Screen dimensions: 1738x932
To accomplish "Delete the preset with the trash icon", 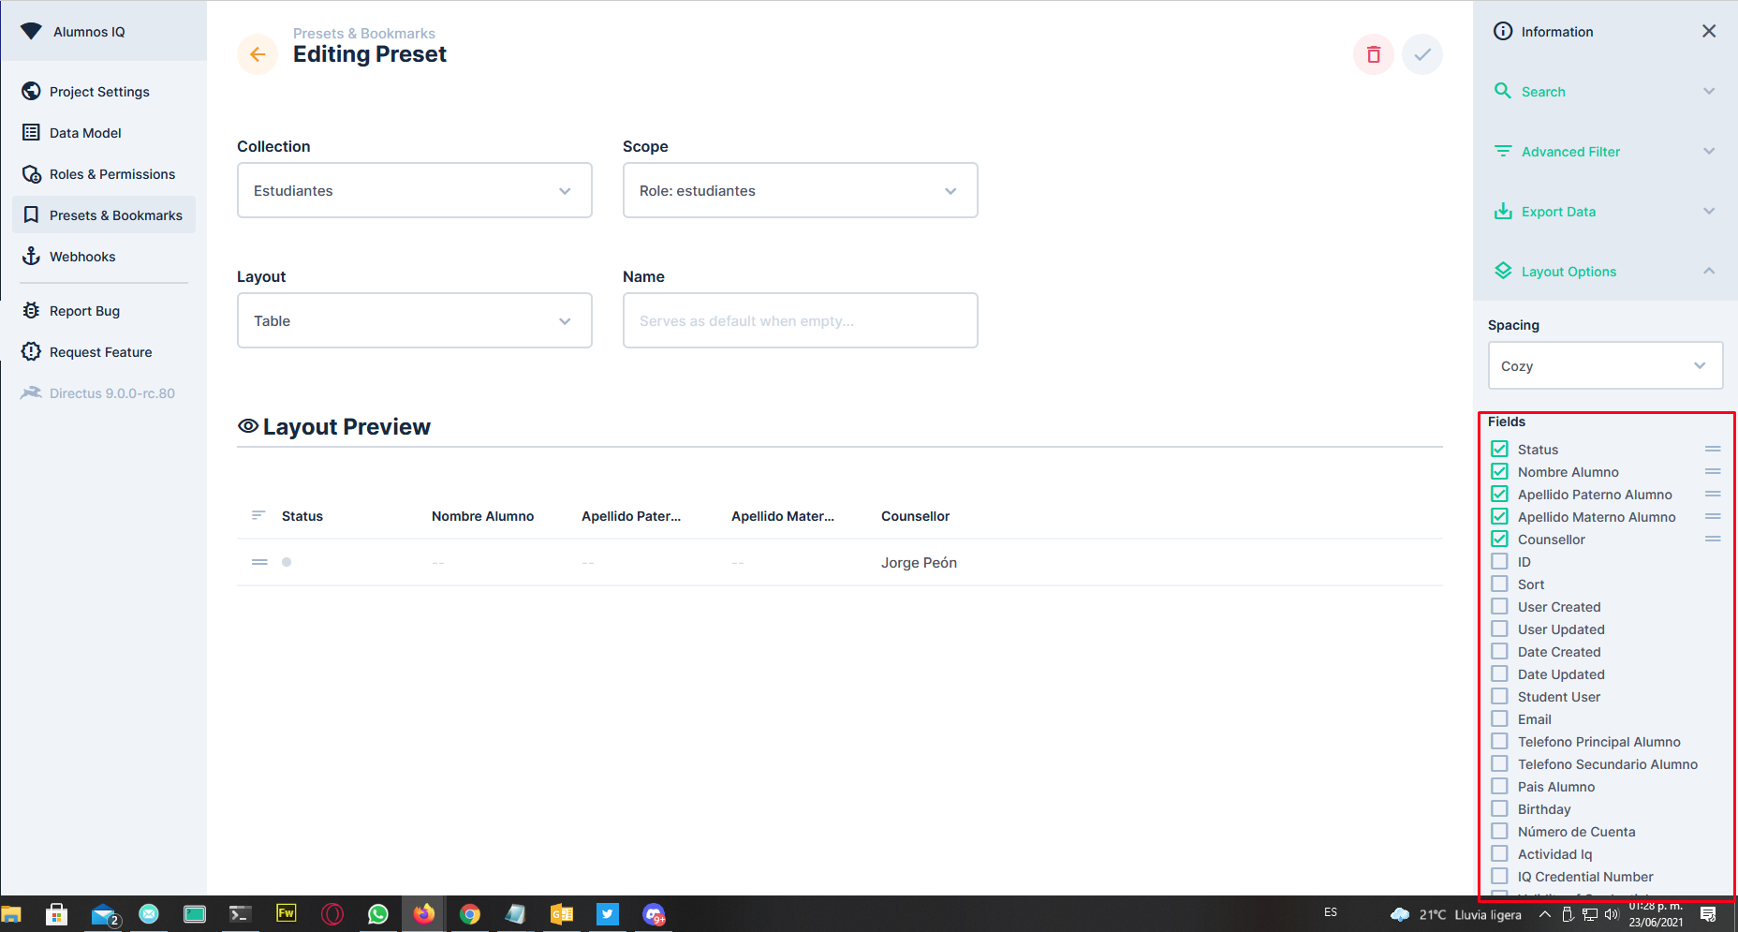I will click(1374, 54).
